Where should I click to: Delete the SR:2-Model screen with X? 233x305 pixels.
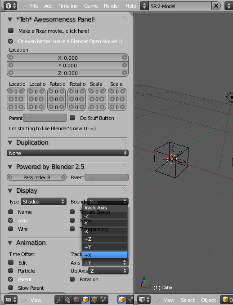[x=216, y=6]
